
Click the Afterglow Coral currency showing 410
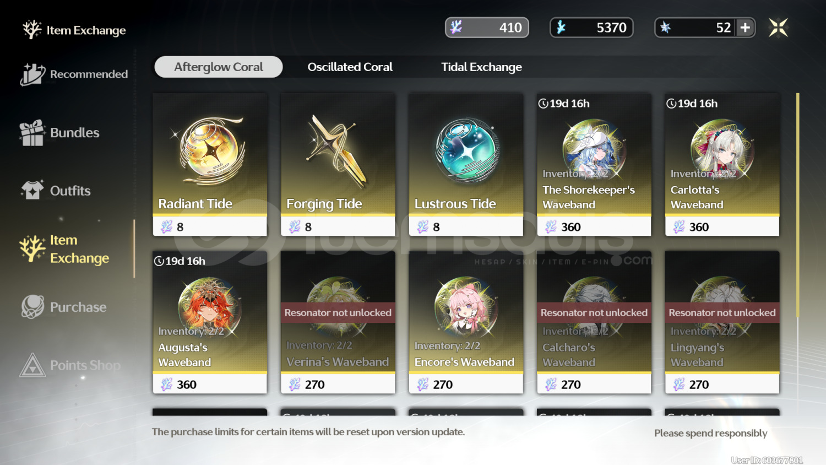(x=487, y=28)
